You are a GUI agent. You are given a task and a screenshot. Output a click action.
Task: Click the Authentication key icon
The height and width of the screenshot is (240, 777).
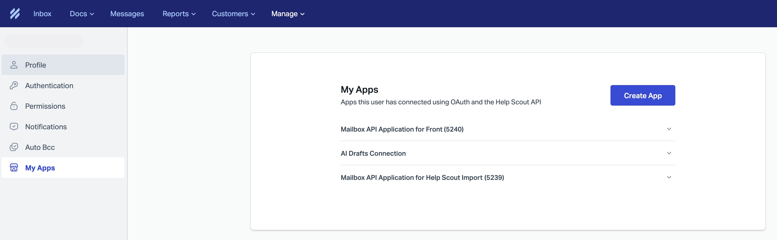point(14,86)
